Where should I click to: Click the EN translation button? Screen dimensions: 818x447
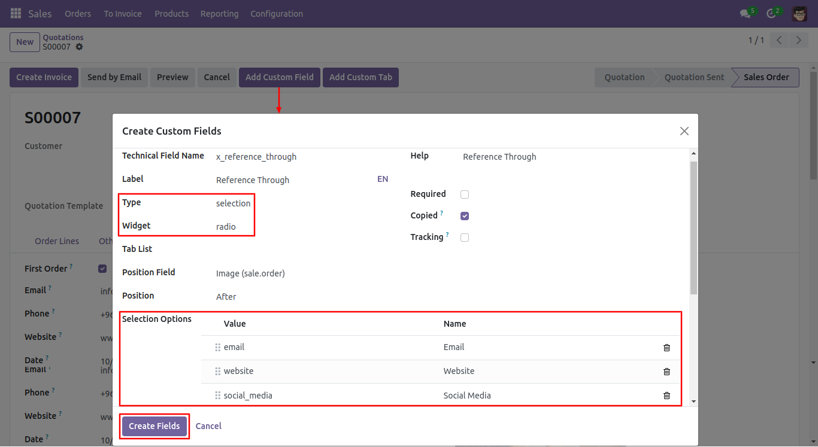point(383,179)
